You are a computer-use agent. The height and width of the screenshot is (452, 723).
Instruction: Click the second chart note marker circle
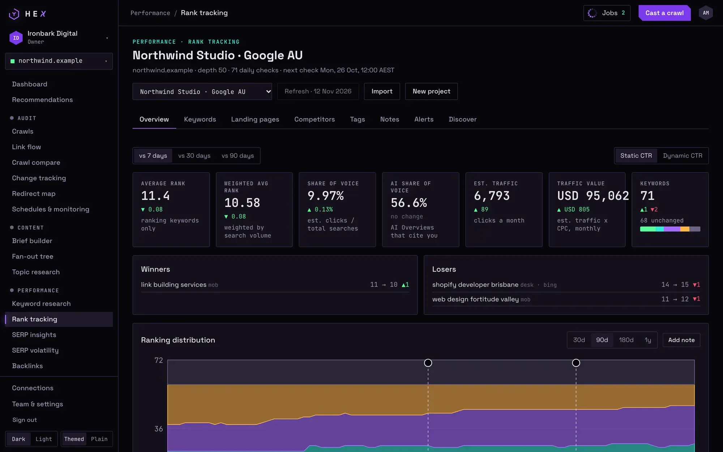(x=576, y=363)
